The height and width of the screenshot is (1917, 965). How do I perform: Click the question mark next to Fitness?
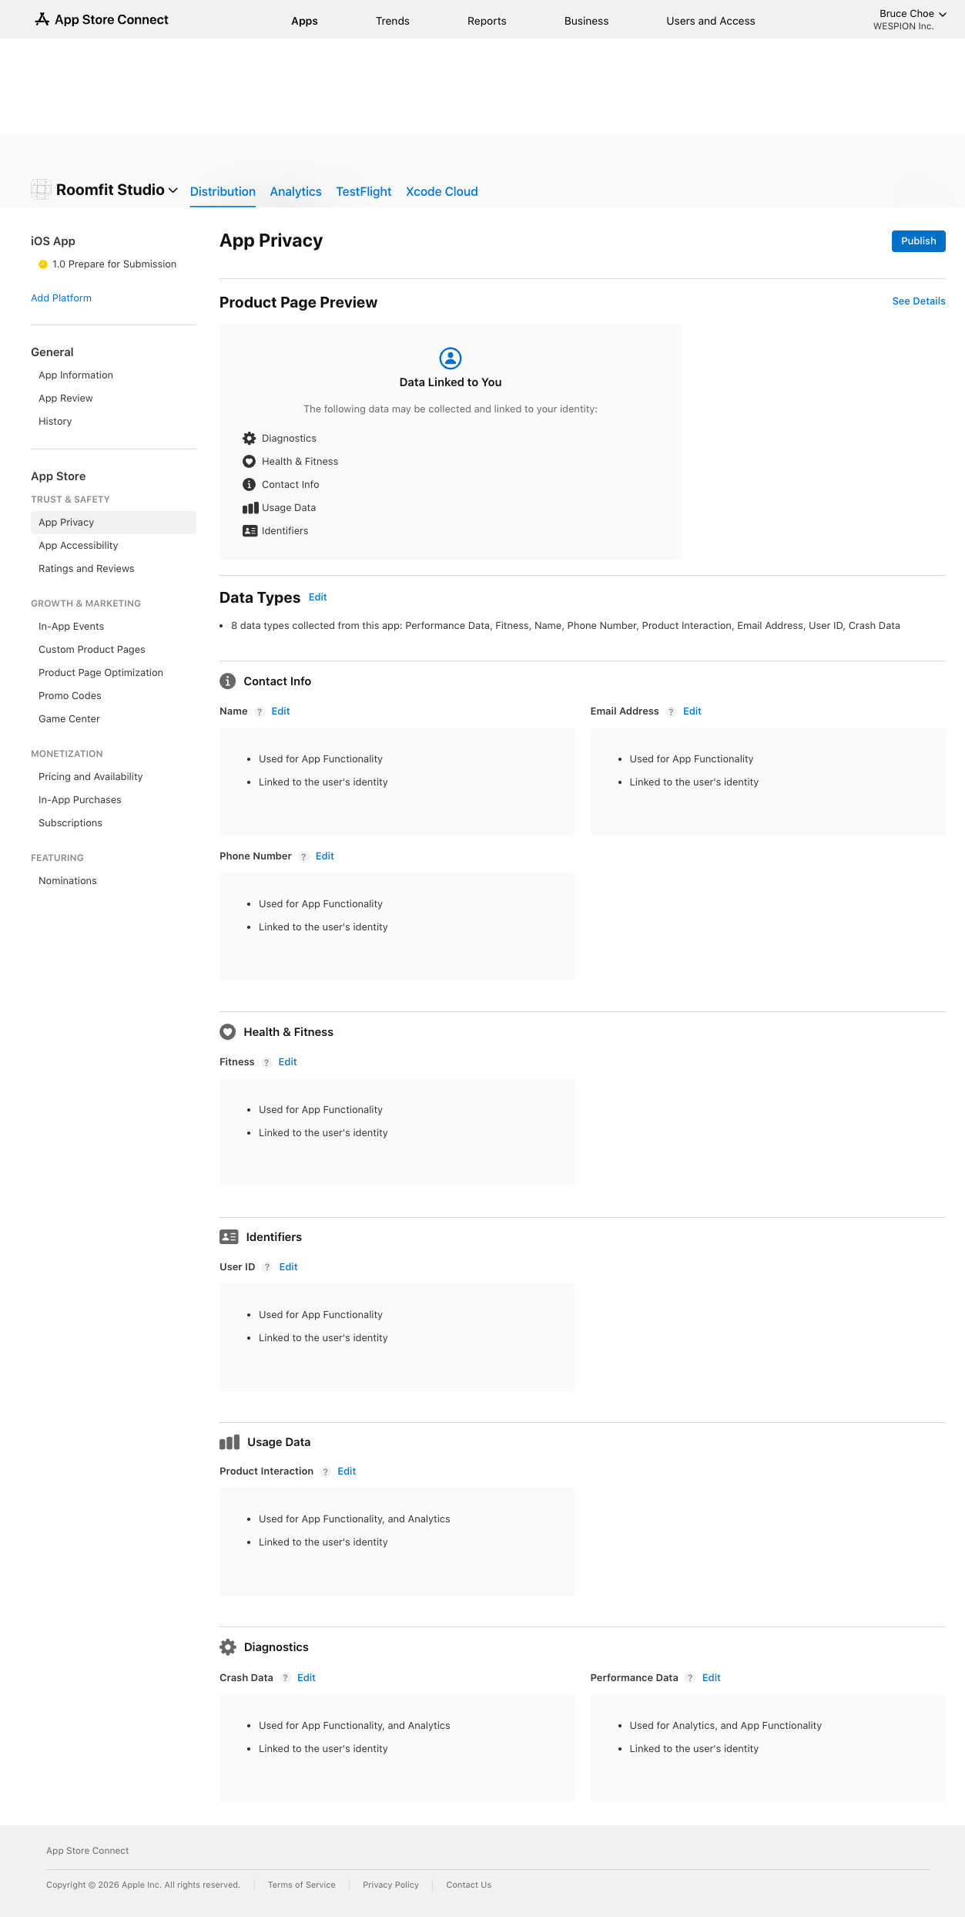click(266, 1062)
